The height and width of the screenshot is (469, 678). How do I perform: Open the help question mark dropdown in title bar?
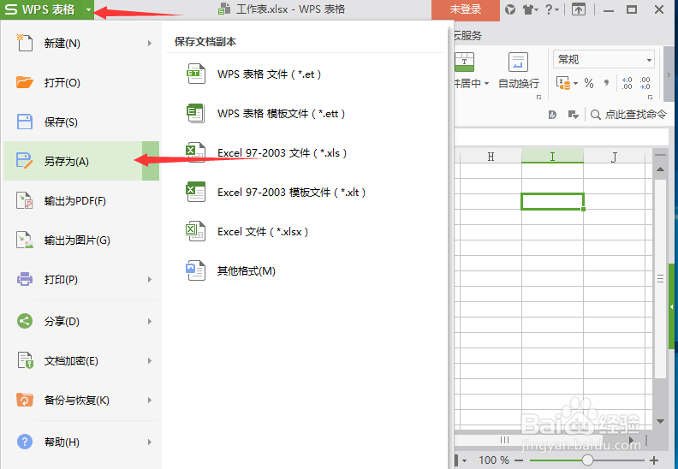coord(552,9)
